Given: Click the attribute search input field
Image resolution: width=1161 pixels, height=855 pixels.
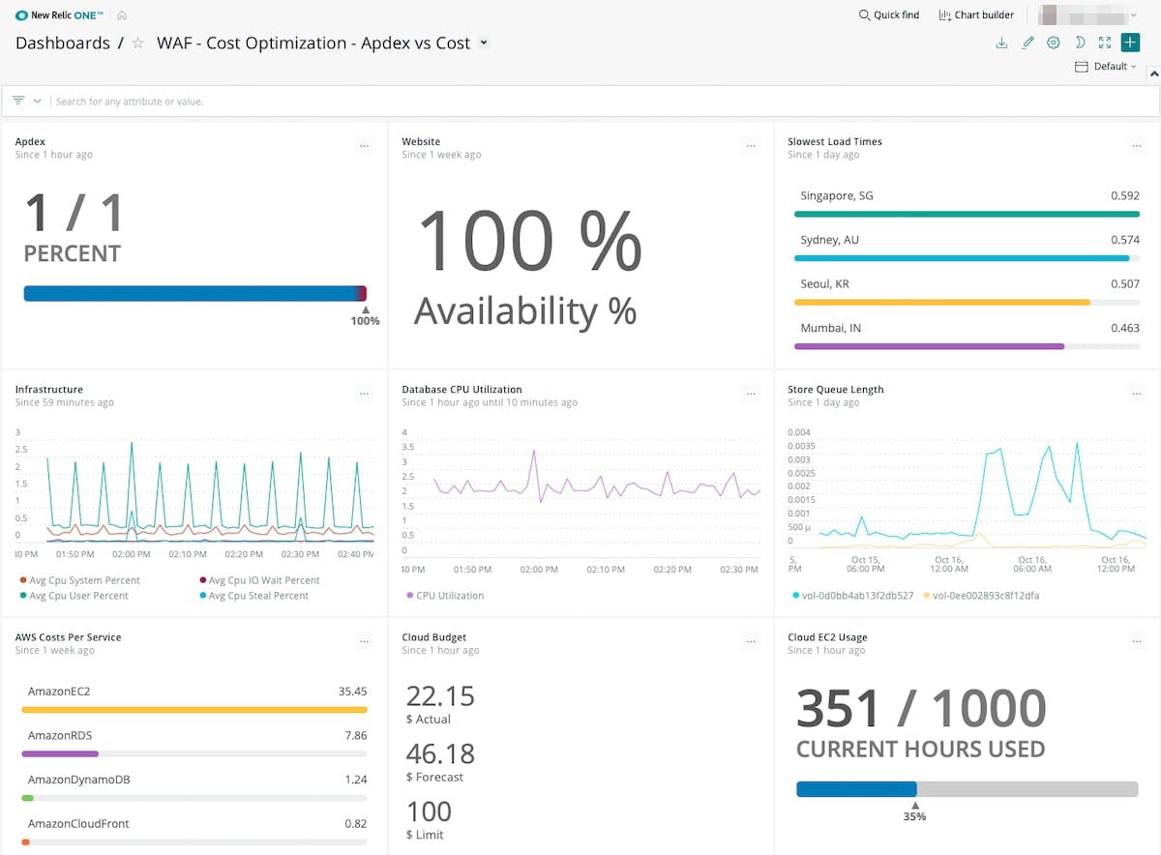Looking at the screenshot, I should (x=600, y=101).
